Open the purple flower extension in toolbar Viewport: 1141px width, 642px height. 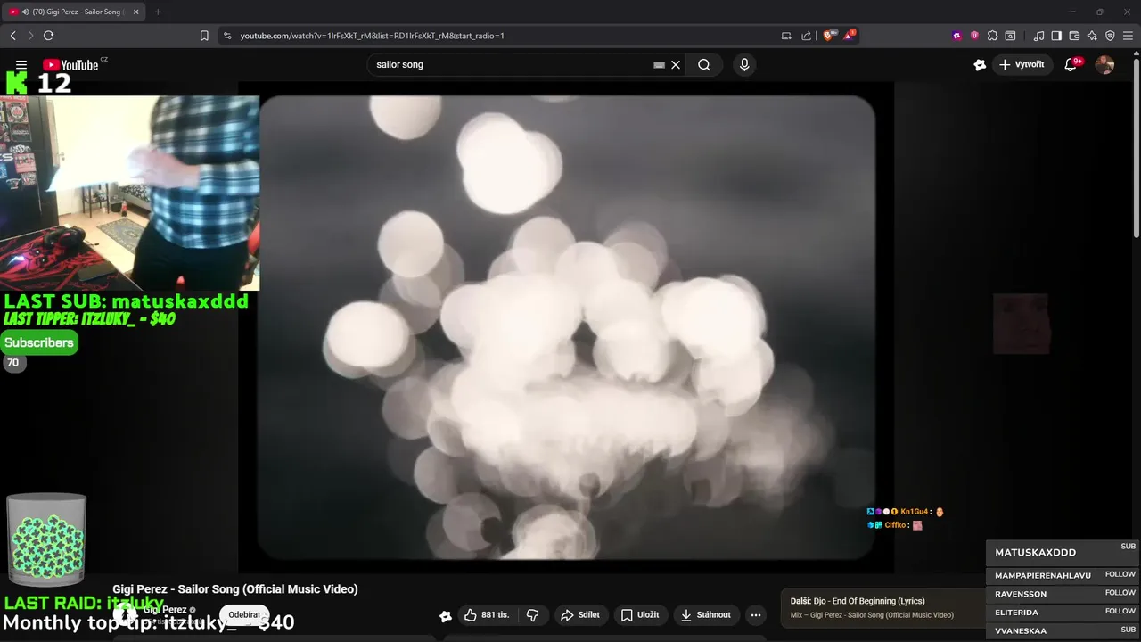956,36
